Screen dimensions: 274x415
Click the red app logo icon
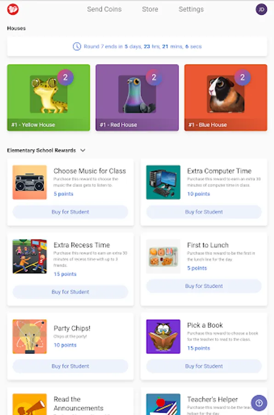click(13, 10)
